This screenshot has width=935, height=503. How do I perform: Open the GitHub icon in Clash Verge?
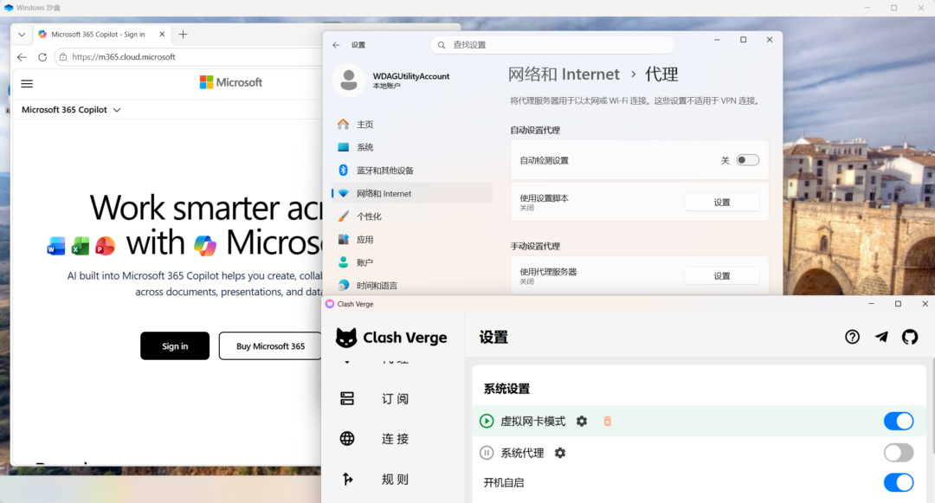pos(910,337)
